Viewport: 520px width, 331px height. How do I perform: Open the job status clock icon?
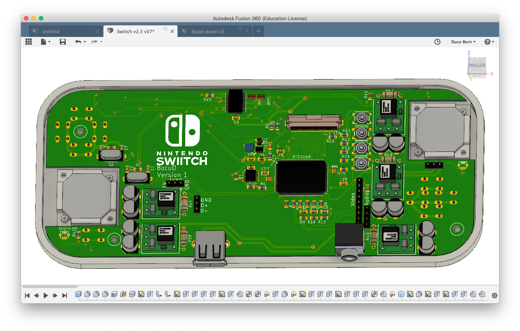point(437,42)
